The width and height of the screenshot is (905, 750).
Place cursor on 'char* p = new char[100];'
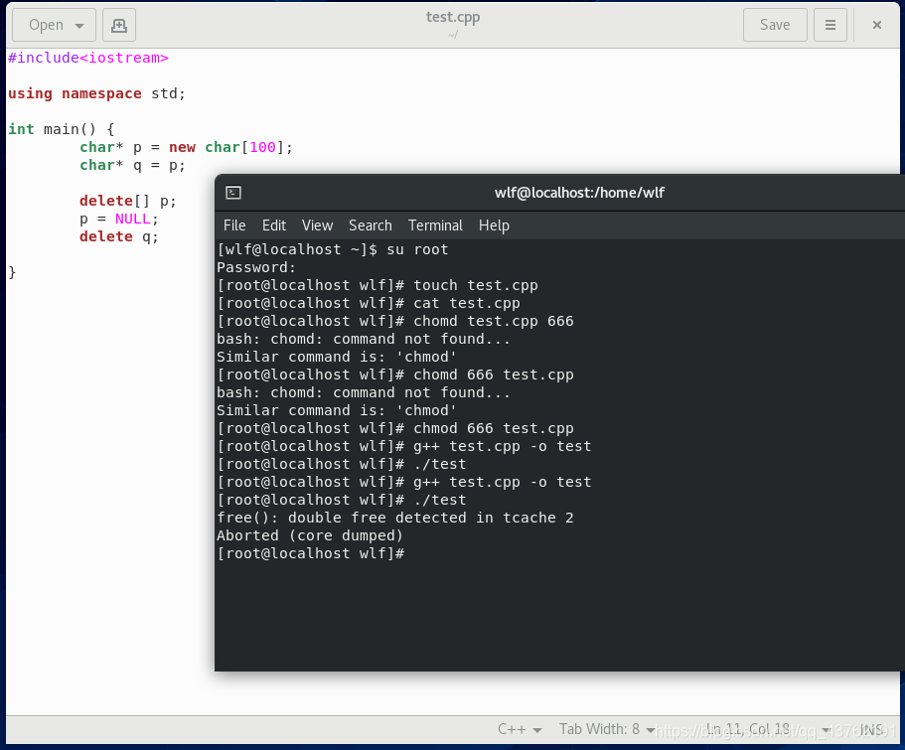click(x=186, y=147)
